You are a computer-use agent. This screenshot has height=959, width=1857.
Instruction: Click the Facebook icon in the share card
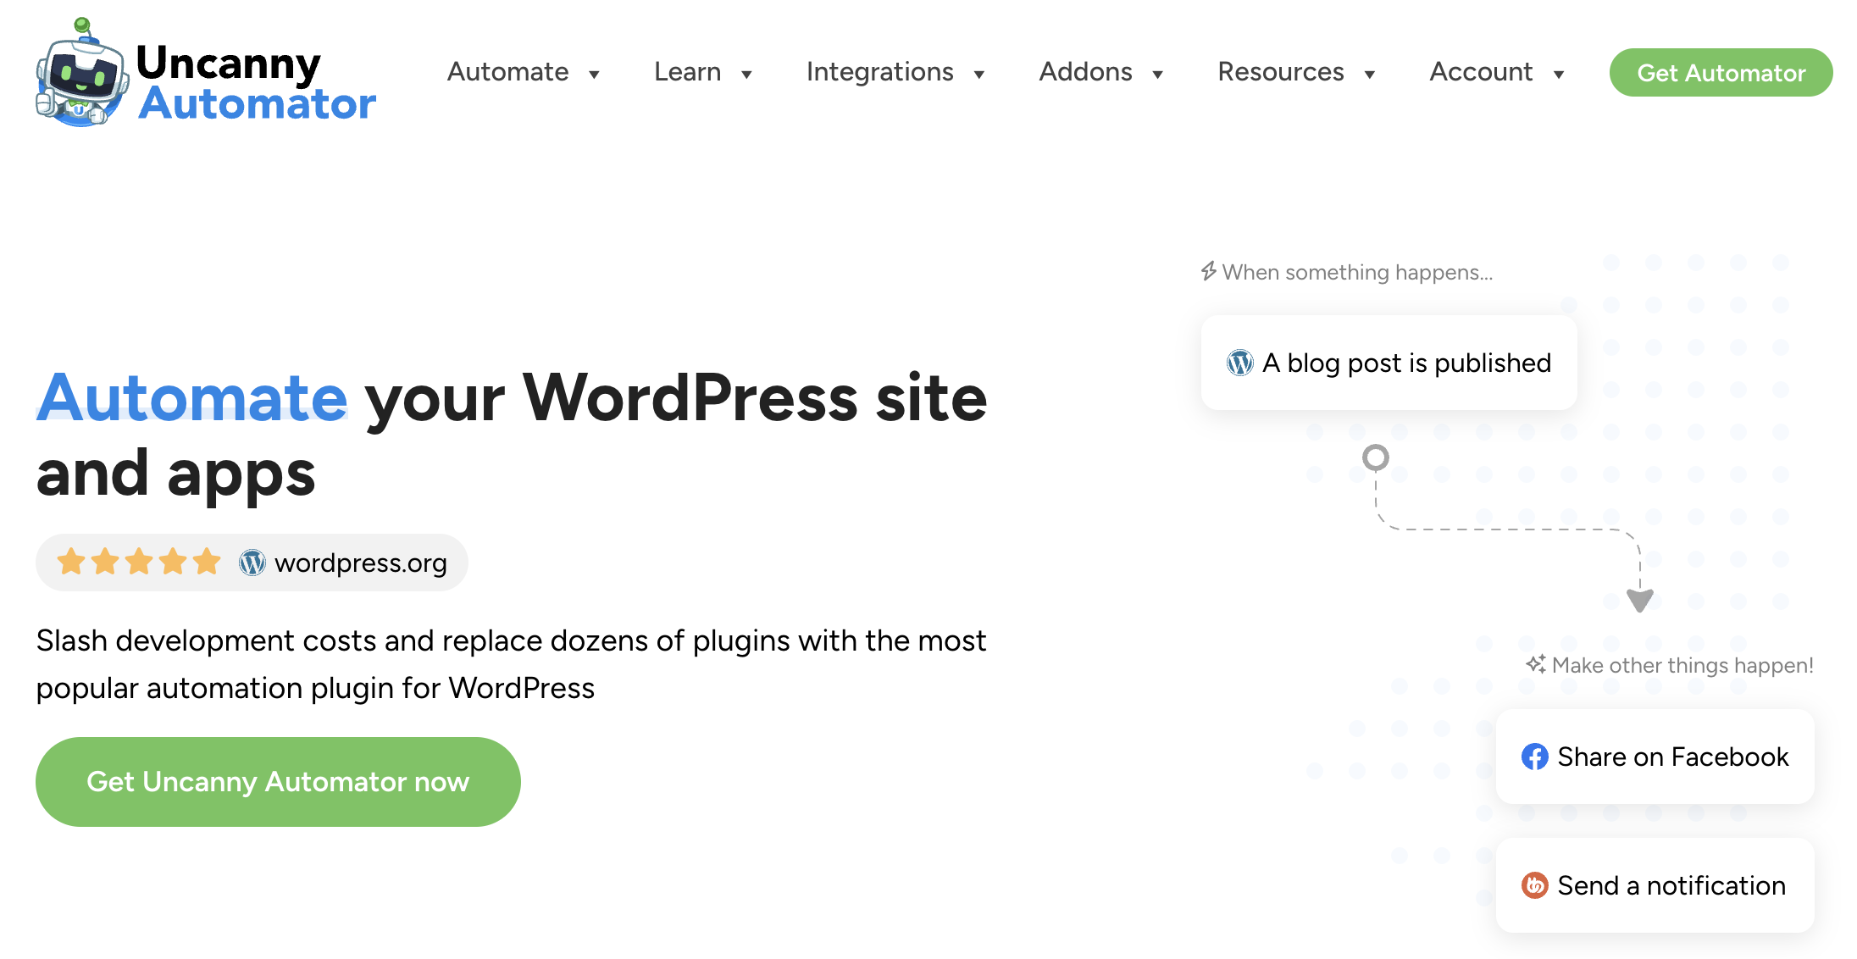(1534, 757)
